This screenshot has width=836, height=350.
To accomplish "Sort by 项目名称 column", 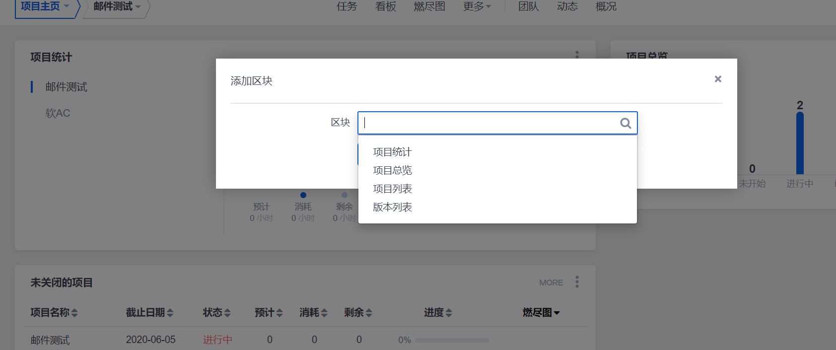I will pyautogui.click(x=54, y=312).
